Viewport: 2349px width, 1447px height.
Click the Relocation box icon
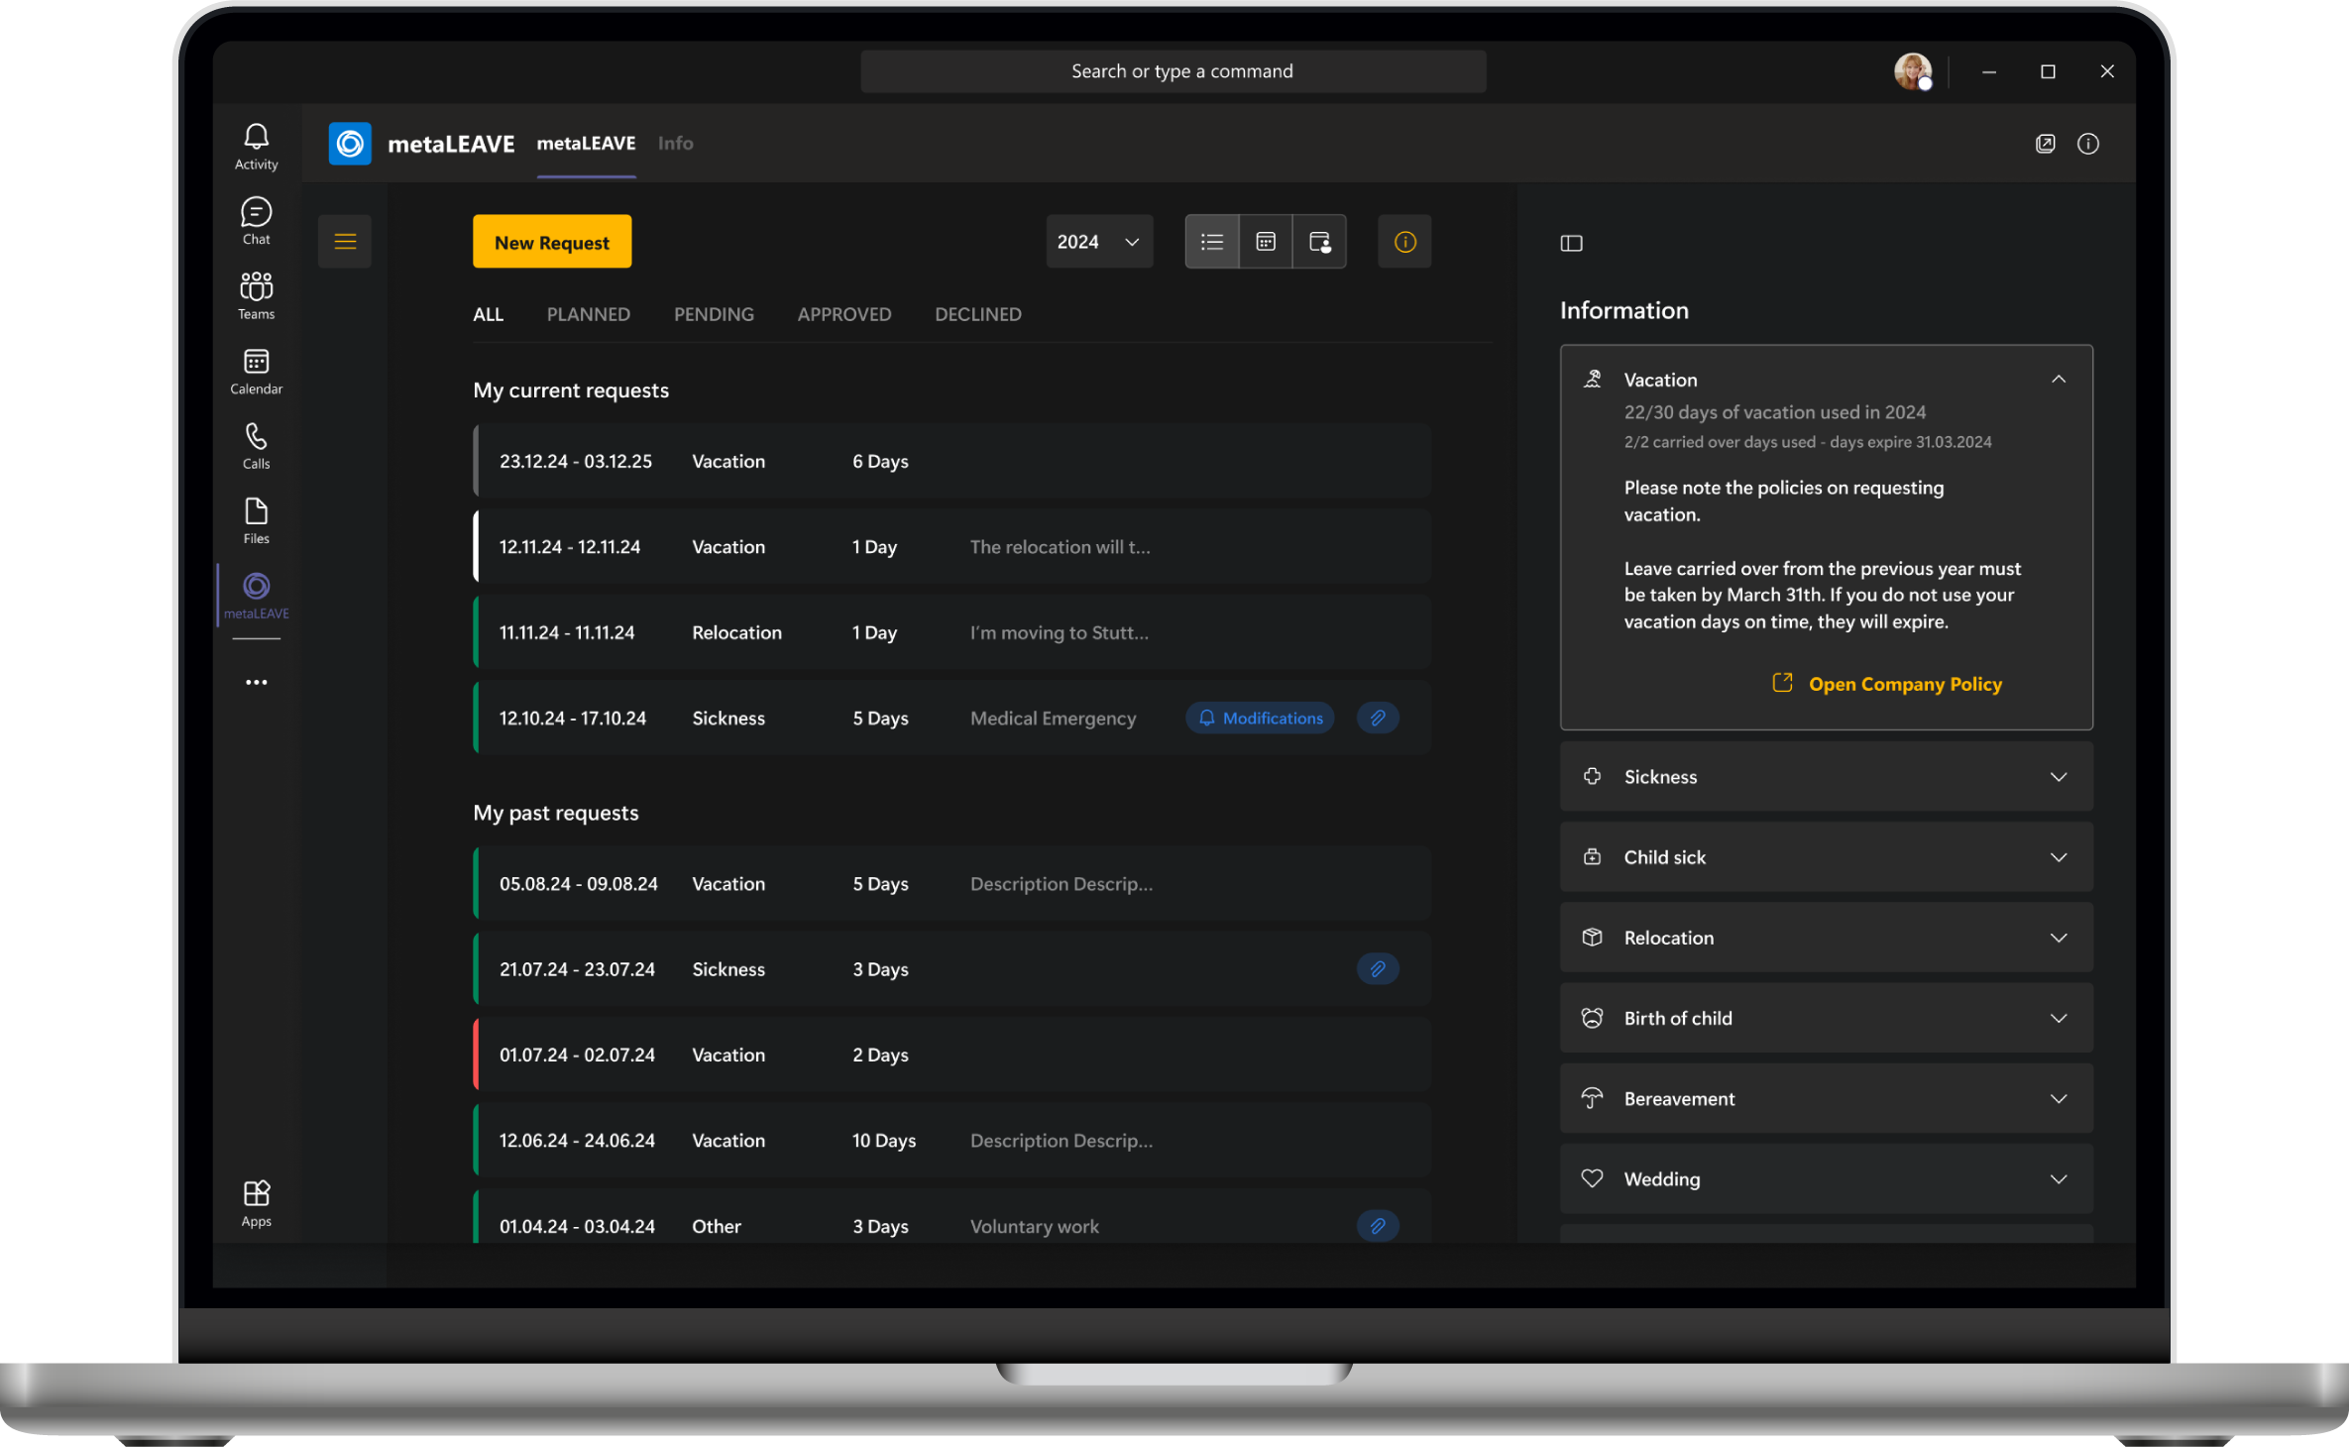(1592, 937)
